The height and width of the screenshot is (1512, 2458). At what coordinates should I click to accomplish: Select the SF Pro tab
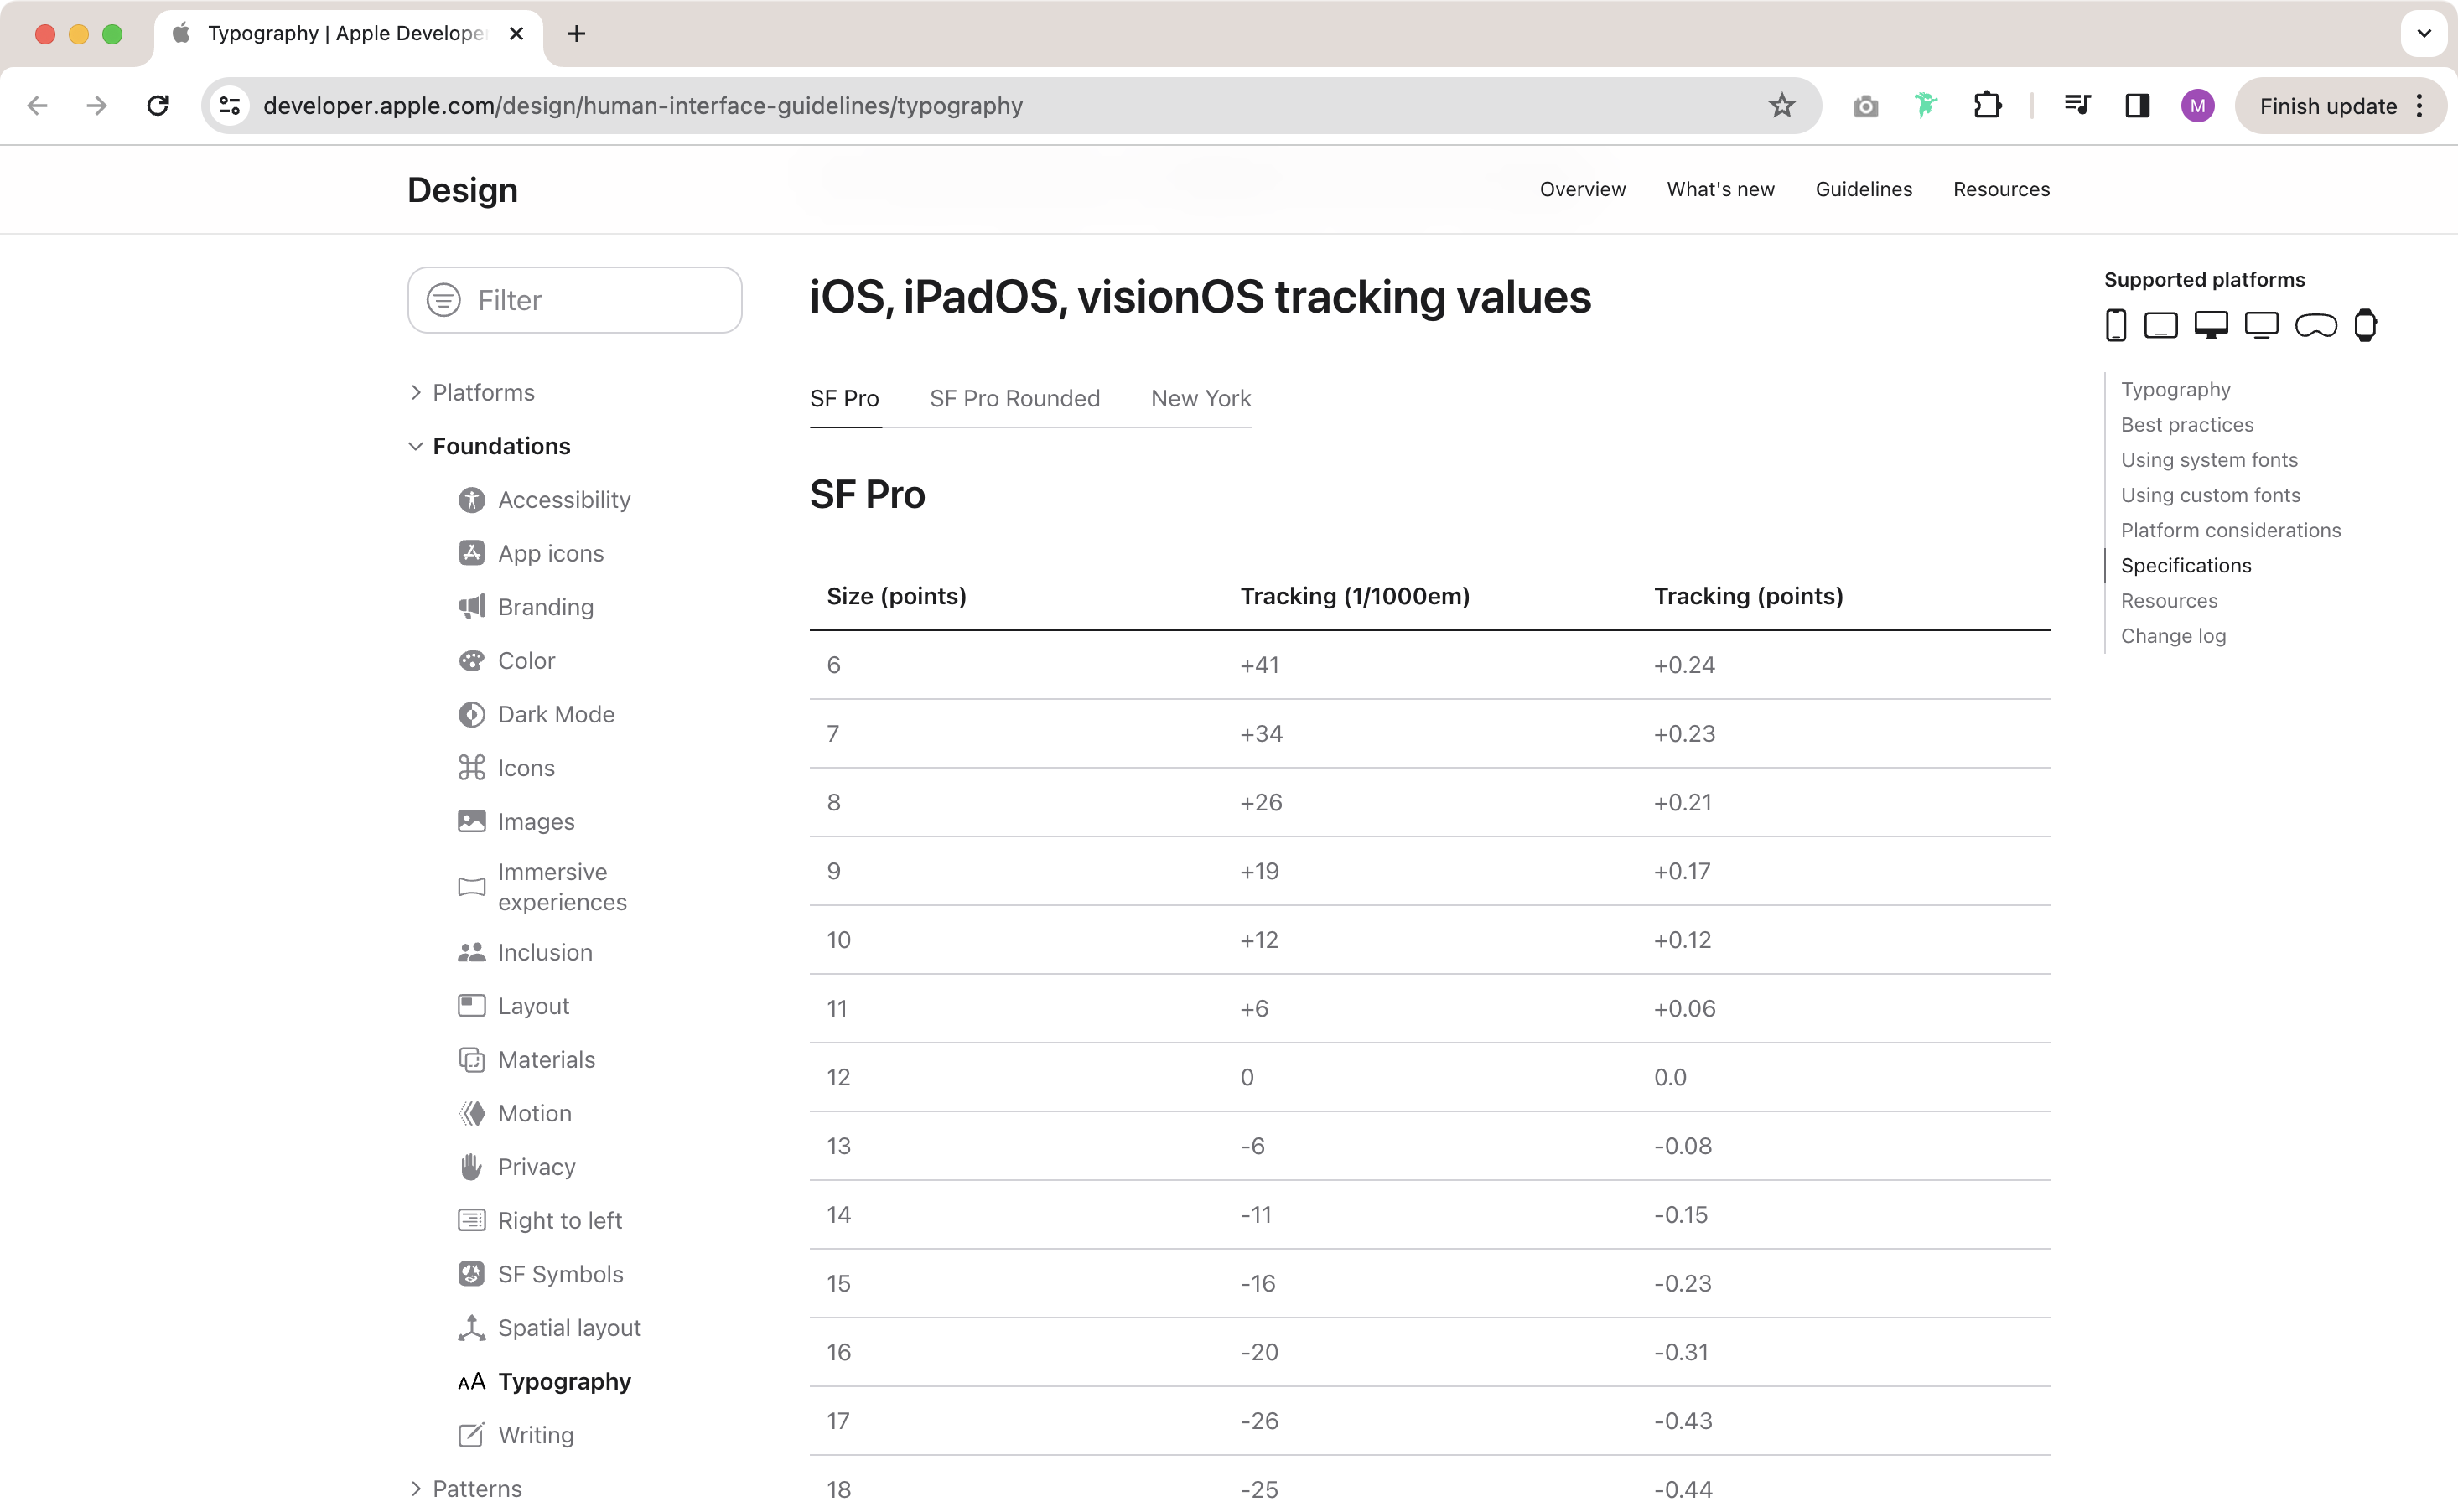pos(844,398)
